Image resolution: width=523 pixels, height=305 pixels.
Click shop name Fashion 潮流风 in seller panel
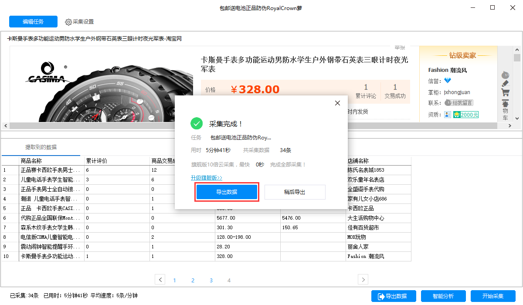pos(448,70)
